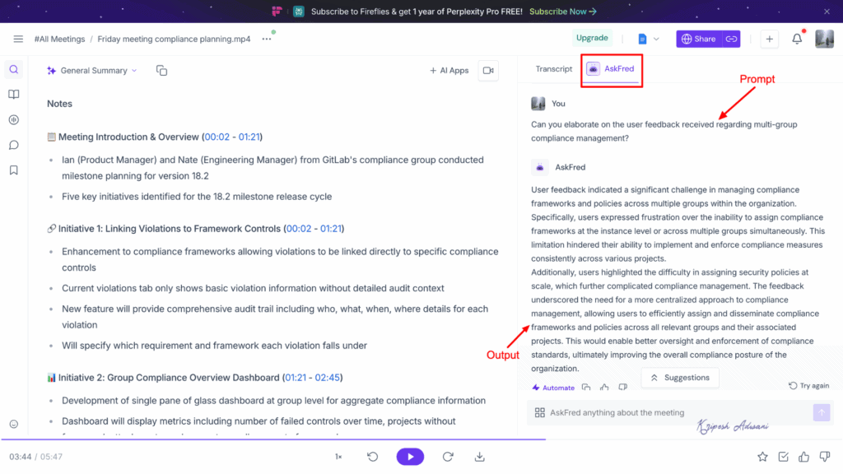Open the hamburger navigation menu
The height and width of the screenshot is (474, 843).
click(x=18, y=38)
